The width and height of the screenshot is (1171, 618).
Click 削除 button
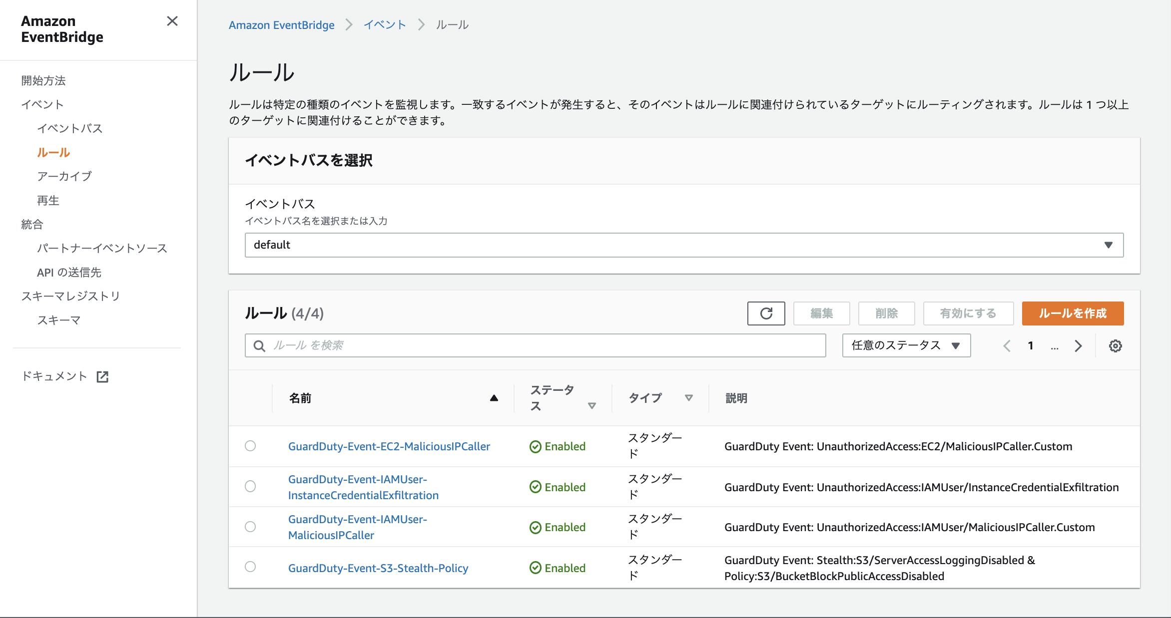pyautogui.click(x=886, y=313)
